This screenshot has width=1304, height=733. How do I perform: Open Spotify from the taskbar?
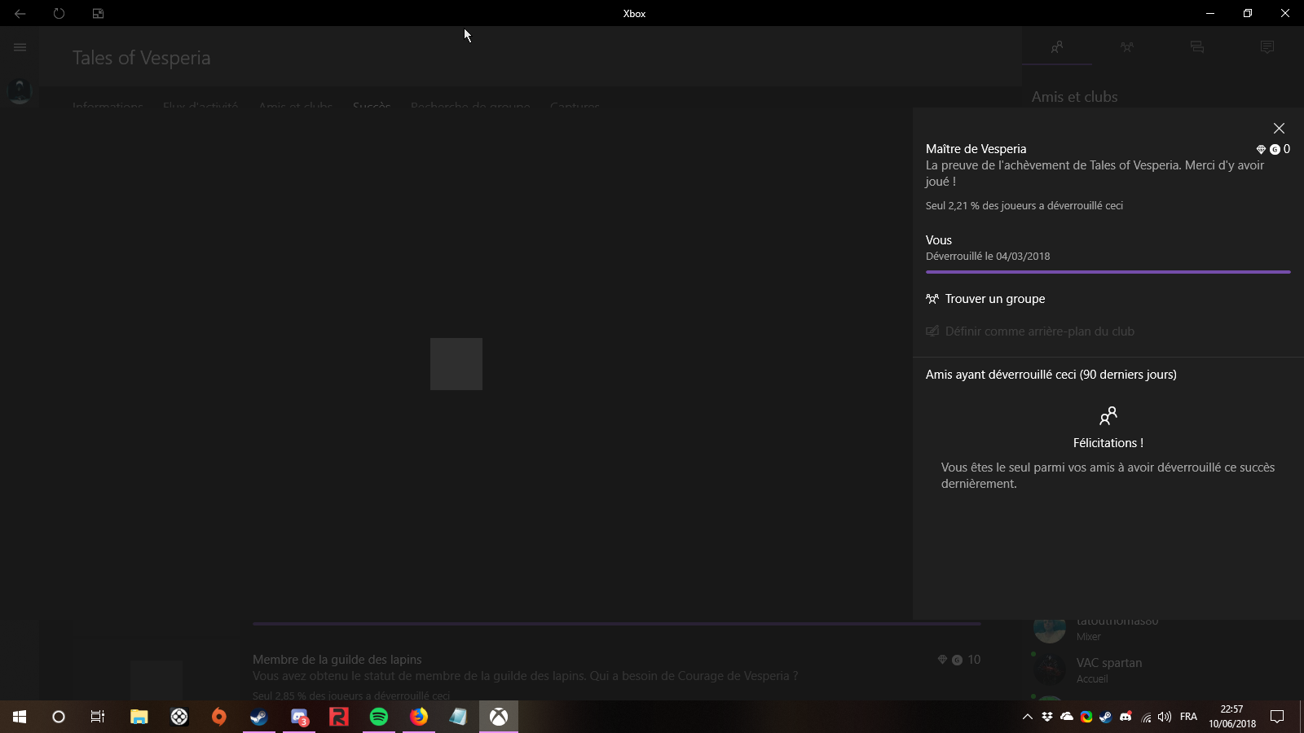point(379,717)
